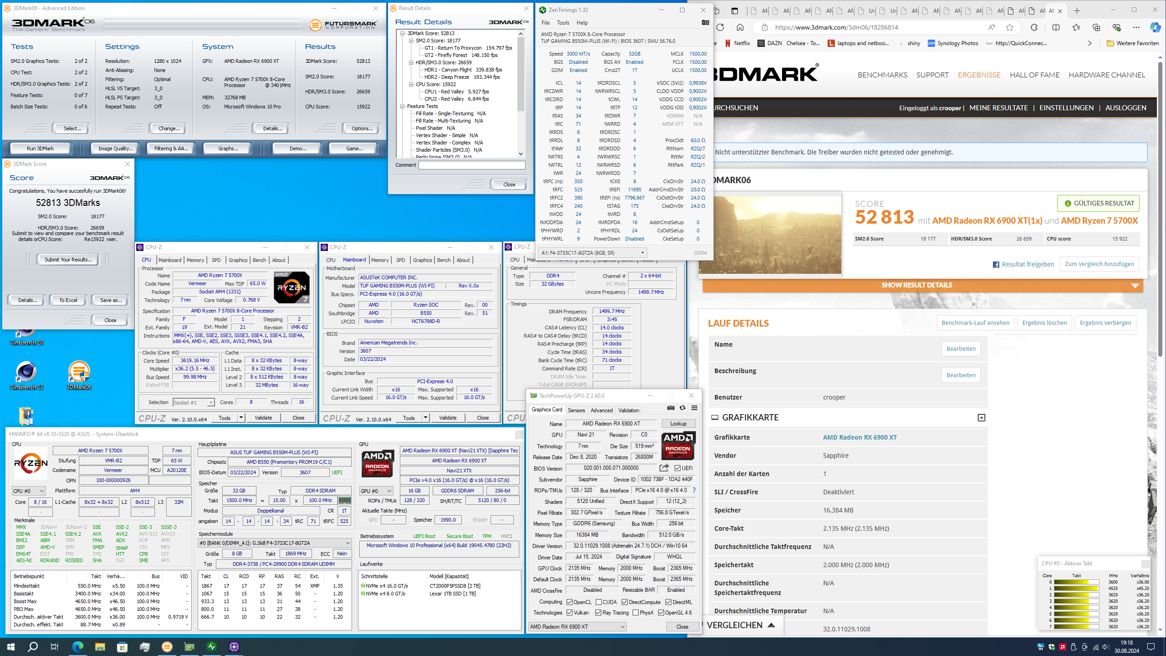
Task: Reload the 3dmark.com page in Edge
Action: click(721, 27)
